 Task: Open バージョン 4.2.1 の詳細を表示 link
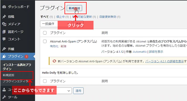(164, 61)
